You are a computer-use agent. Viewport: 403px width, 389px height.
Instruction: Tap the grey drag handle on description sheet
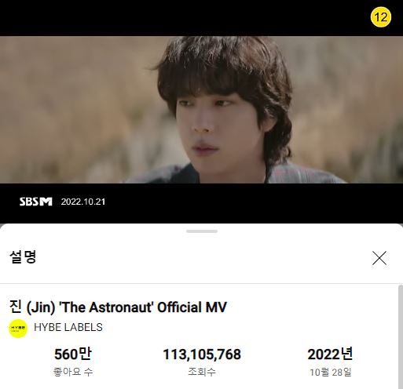(202, 231)
